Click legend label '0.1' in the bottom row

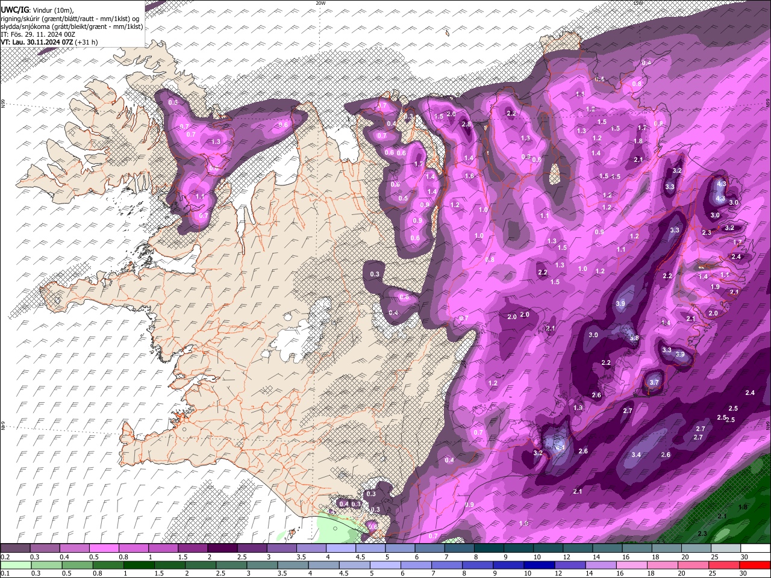(x=5, y=573)
